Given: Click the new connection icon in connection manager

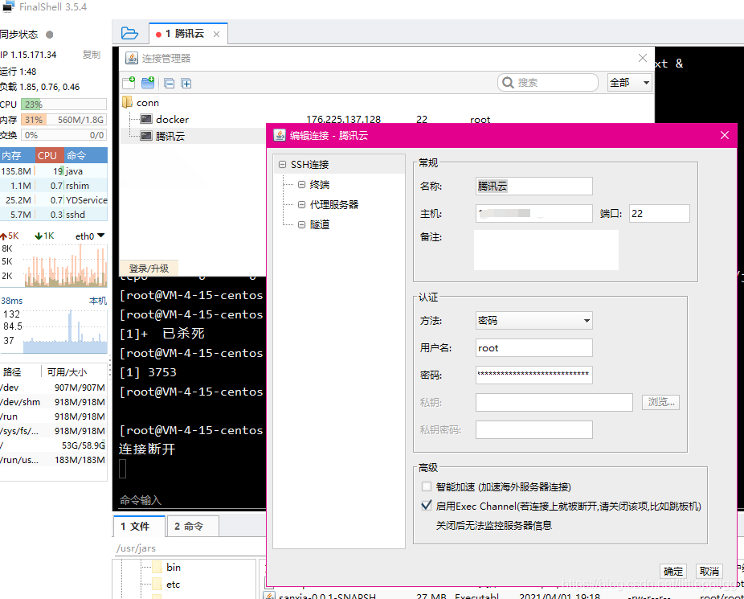Looking at the screenshot, I should pyautogui.click(x=129, y=83).
